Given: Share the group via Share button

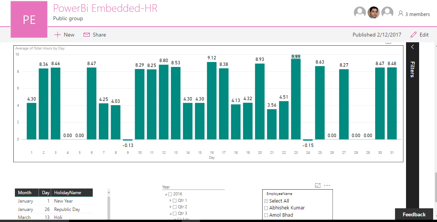Looking at the screenshot, I should click(x=95, y=35).
